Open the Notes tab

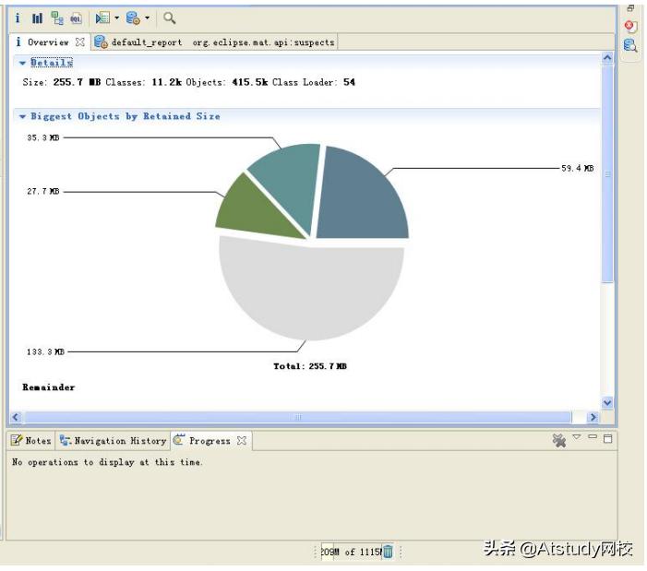31,441
